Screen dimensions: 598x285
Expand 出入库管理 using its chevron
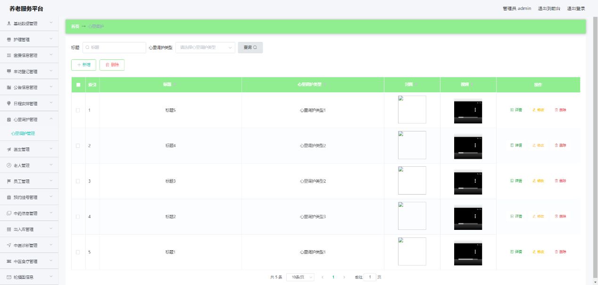tap(51, 229)
